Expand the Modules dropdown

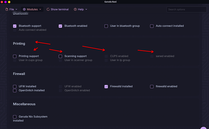tap(32, 9)
